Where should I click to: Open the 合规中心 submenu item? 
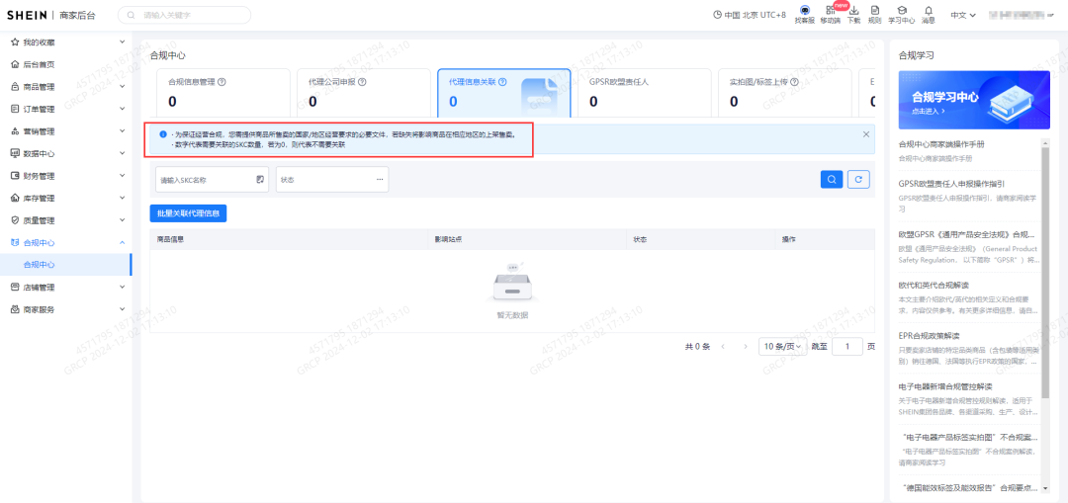tap(66, 265)
